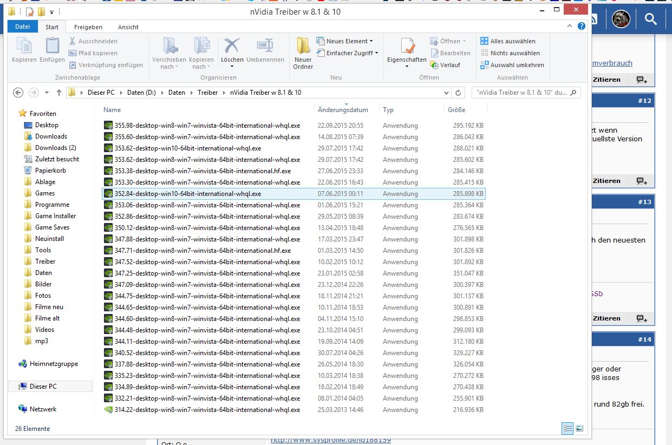Open Papierkorb in the sidebar
This screenshot has width=672, height=445.
pos(50,171)
